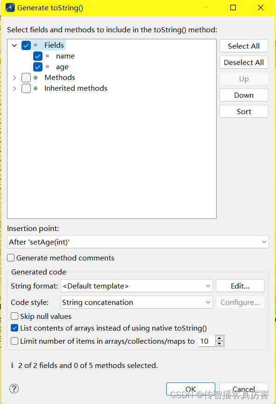
Task: Uncheck the name field checkbox
Action: pyautogui.click(x=37, y=56)
